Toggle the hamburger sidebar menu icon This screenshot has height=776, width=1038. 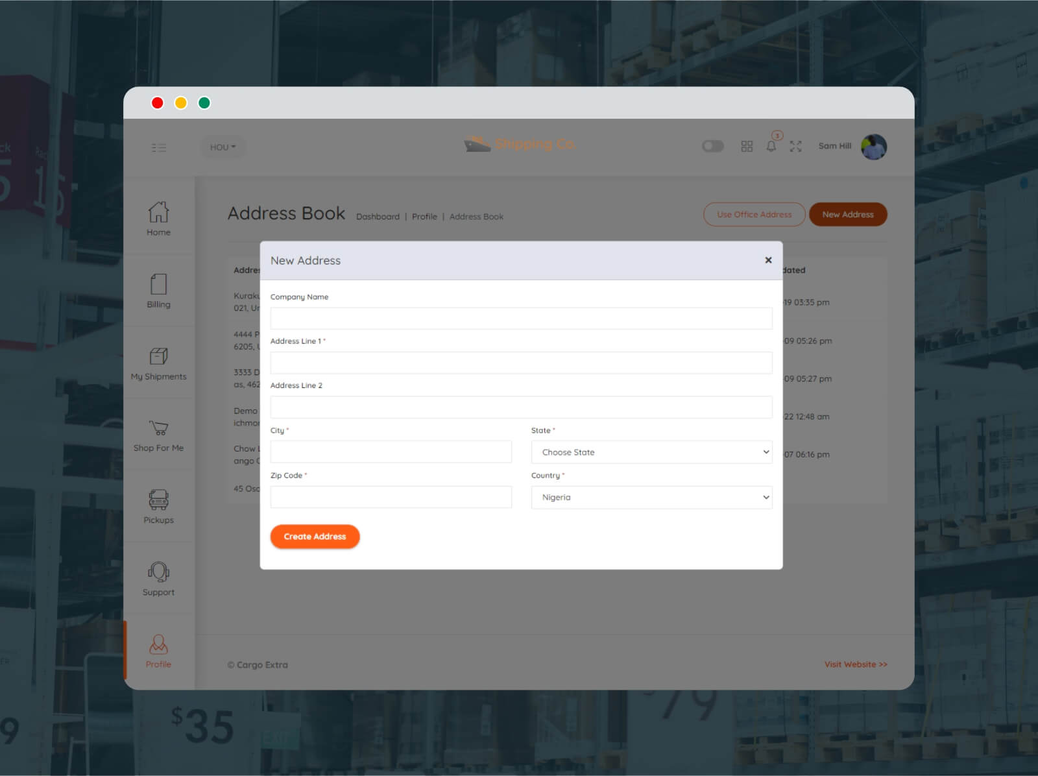click(159, 147)
